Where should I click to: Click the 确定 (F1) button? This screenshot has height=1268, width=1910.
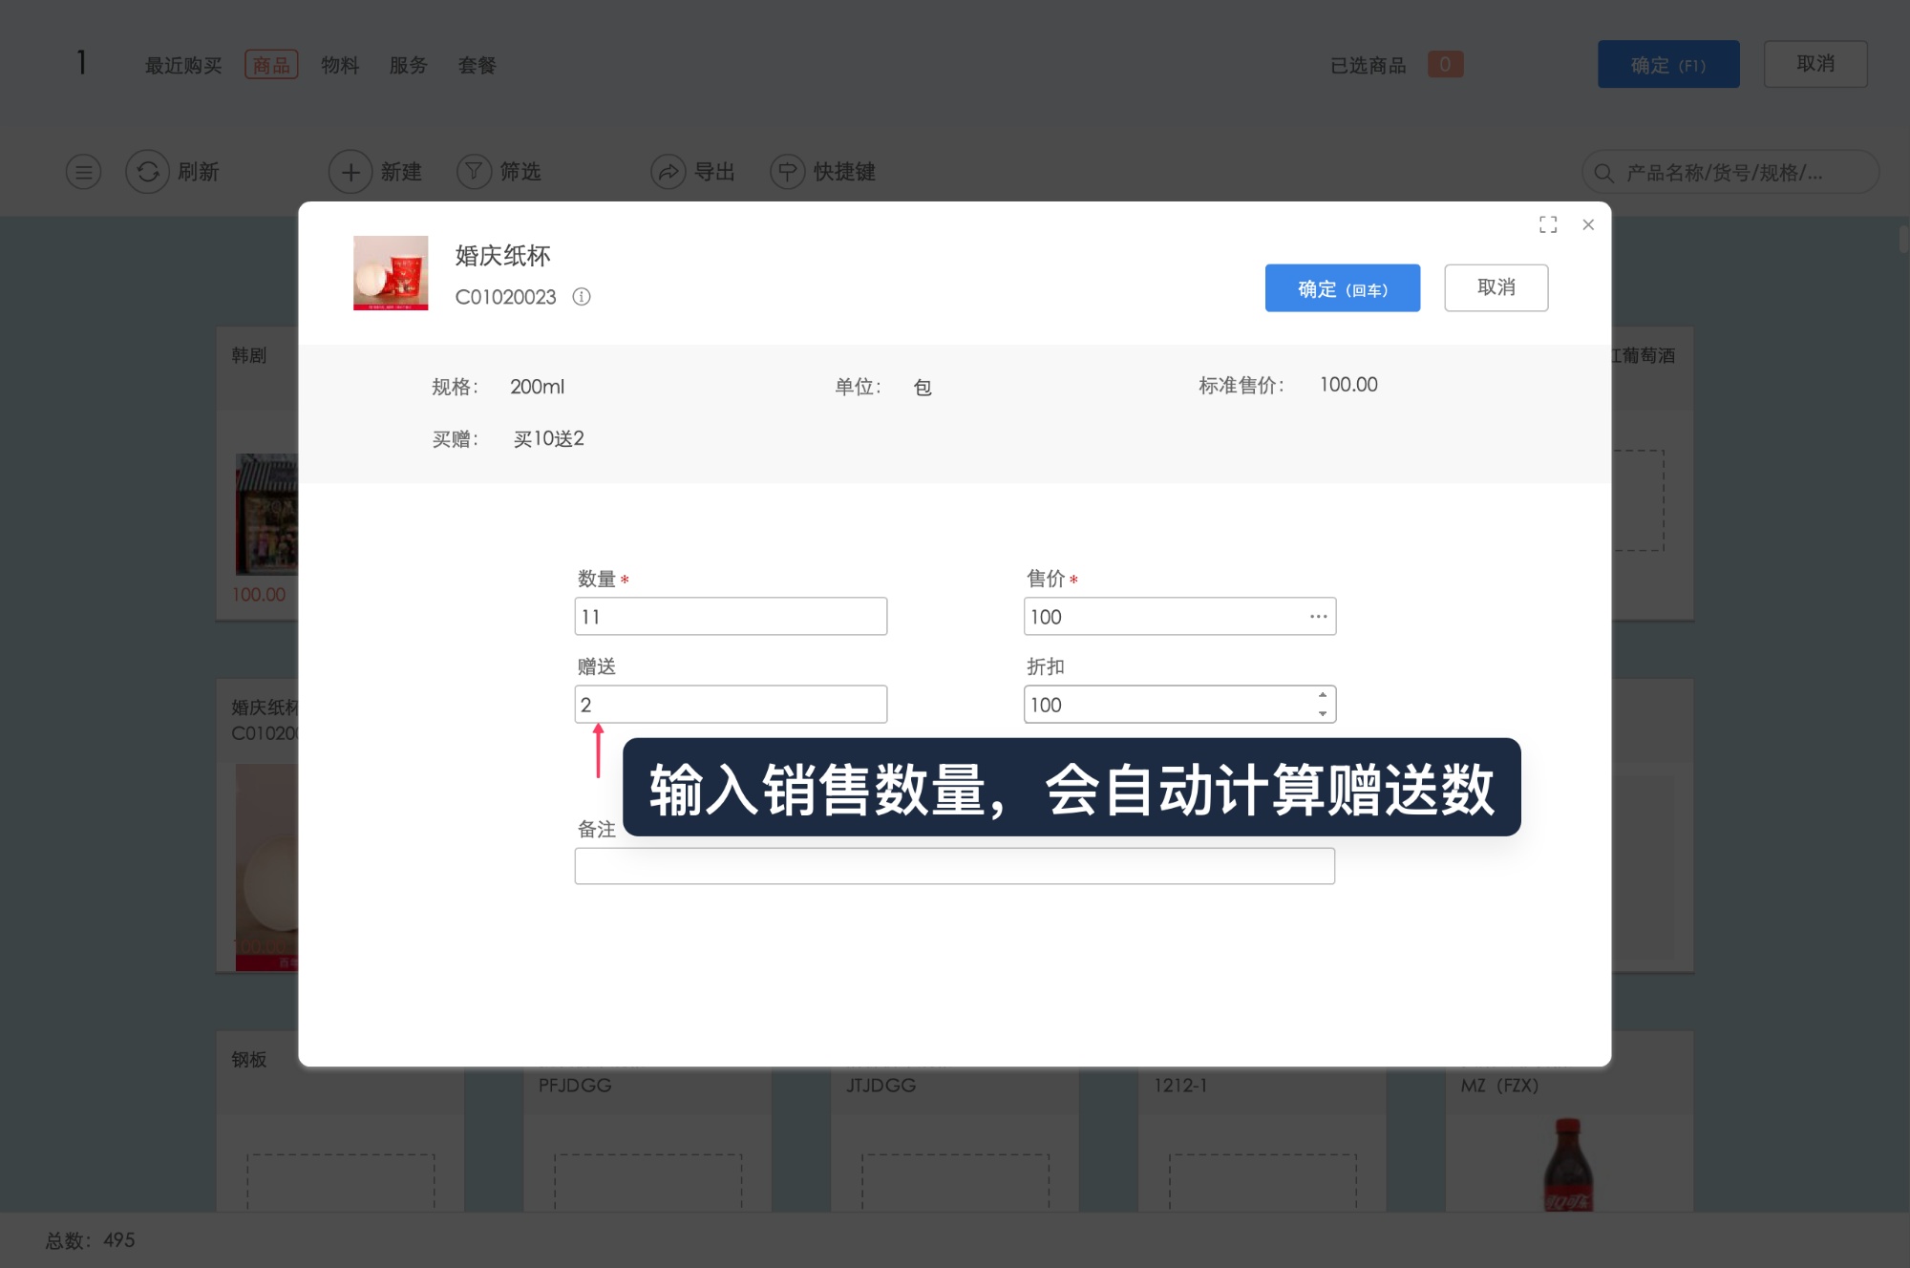(x=1667, y=64)
